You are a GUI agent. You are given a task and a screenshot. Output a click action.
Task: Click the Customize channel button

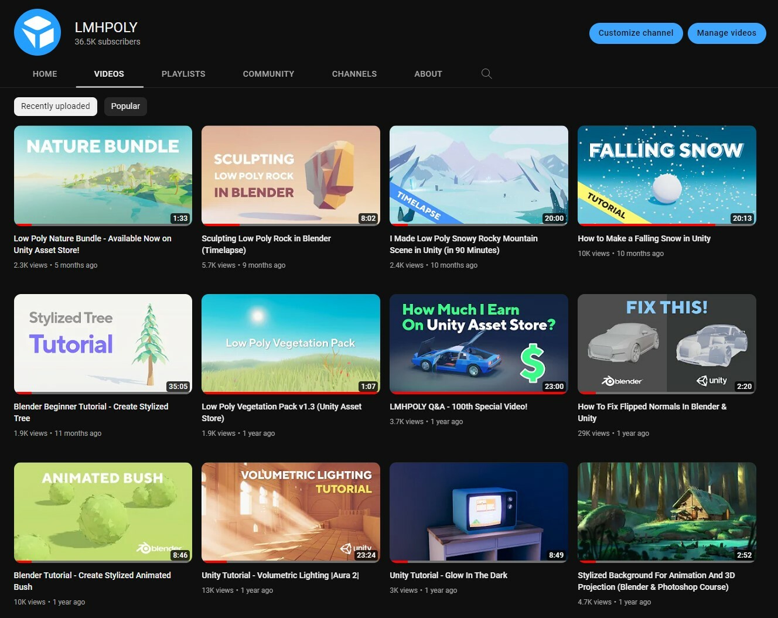coord(635,33)
